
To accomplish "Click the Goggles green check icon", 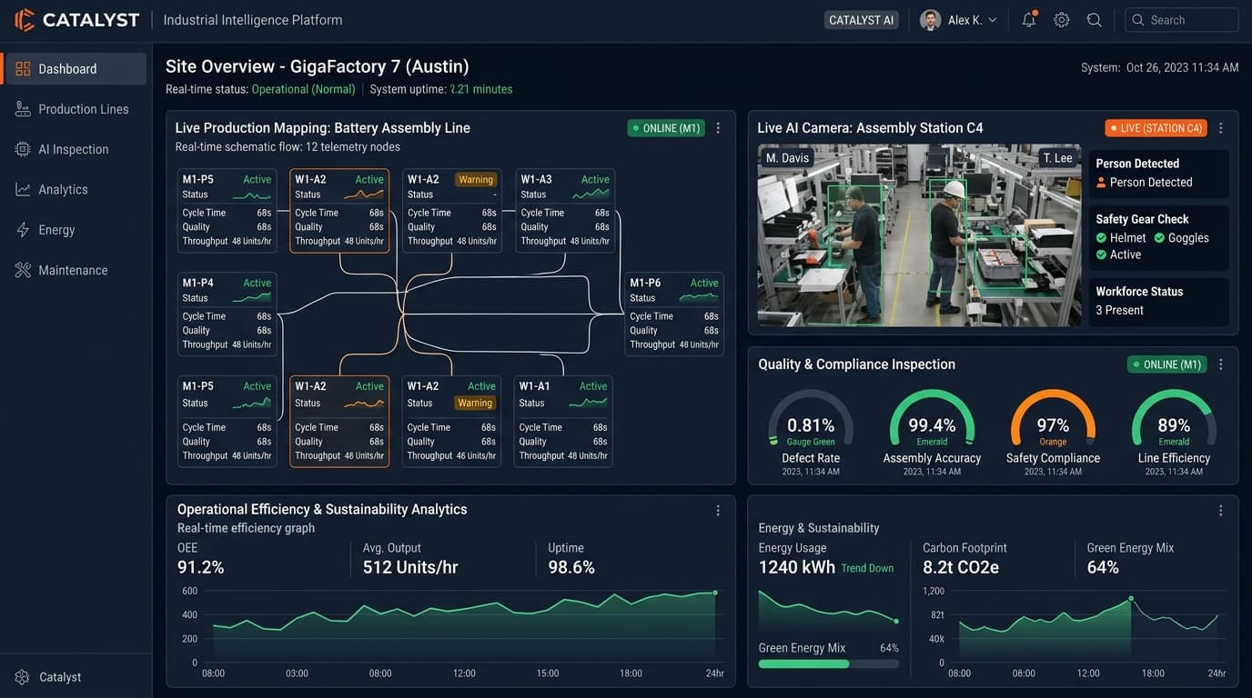I will pyautogui.click(x=1159, y=238).
